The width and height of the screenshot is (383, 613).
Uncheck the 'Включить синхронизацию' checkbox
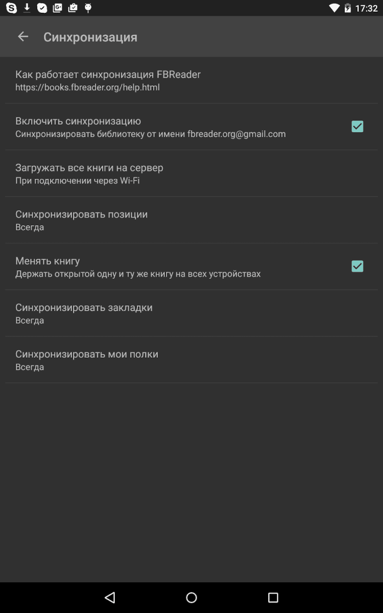tap(357, 127)
